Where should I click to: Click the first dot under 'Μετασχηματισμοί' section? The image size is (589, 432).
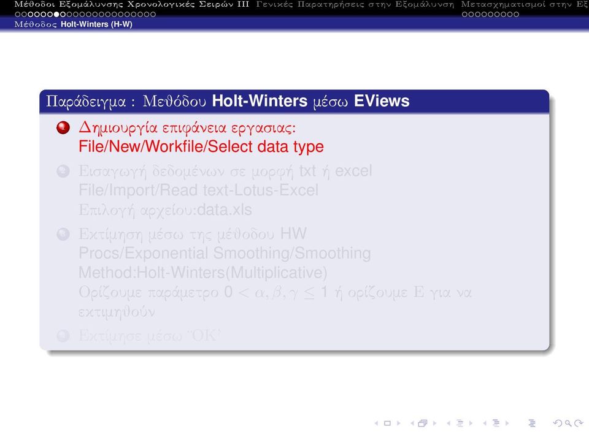[464, 14]
